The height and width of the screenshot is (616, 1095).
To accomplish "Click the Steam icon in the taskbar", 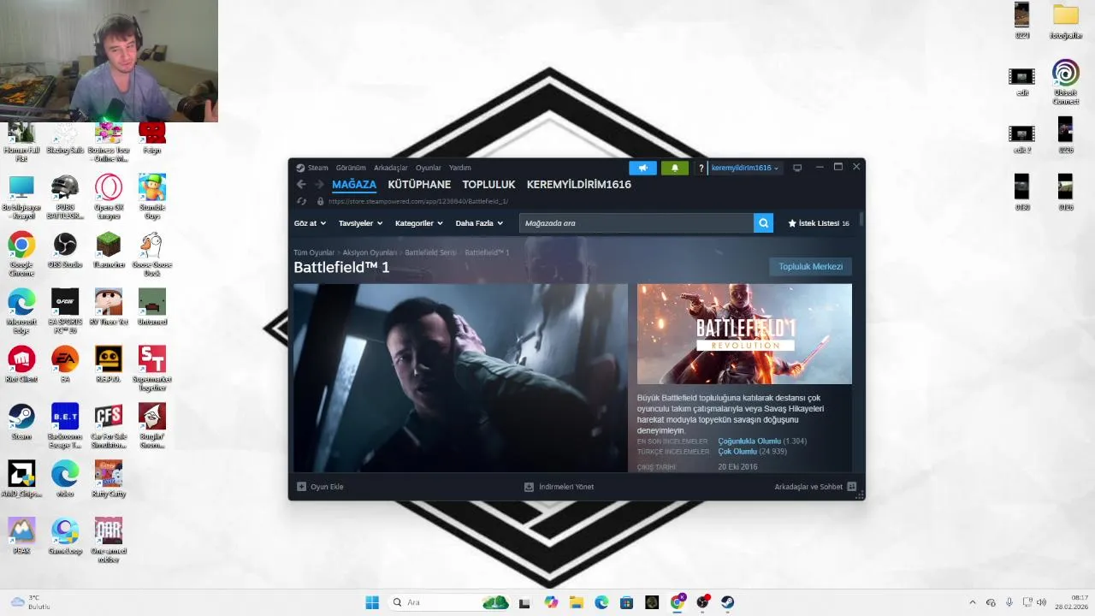I will point(727,602).
